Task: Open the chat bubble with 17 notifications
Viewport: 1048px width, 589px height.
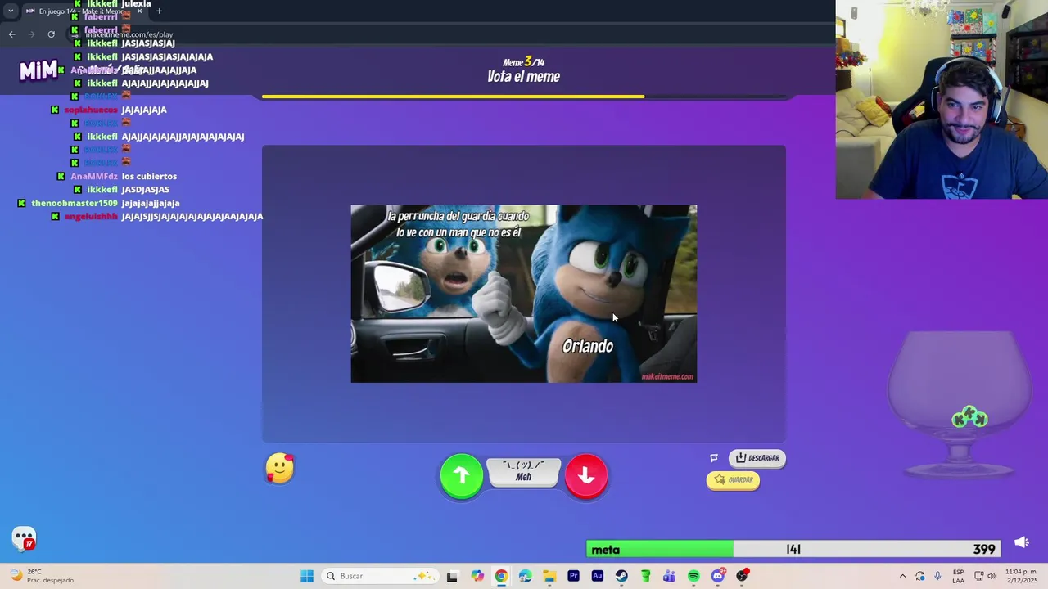Action: (25, 539)
